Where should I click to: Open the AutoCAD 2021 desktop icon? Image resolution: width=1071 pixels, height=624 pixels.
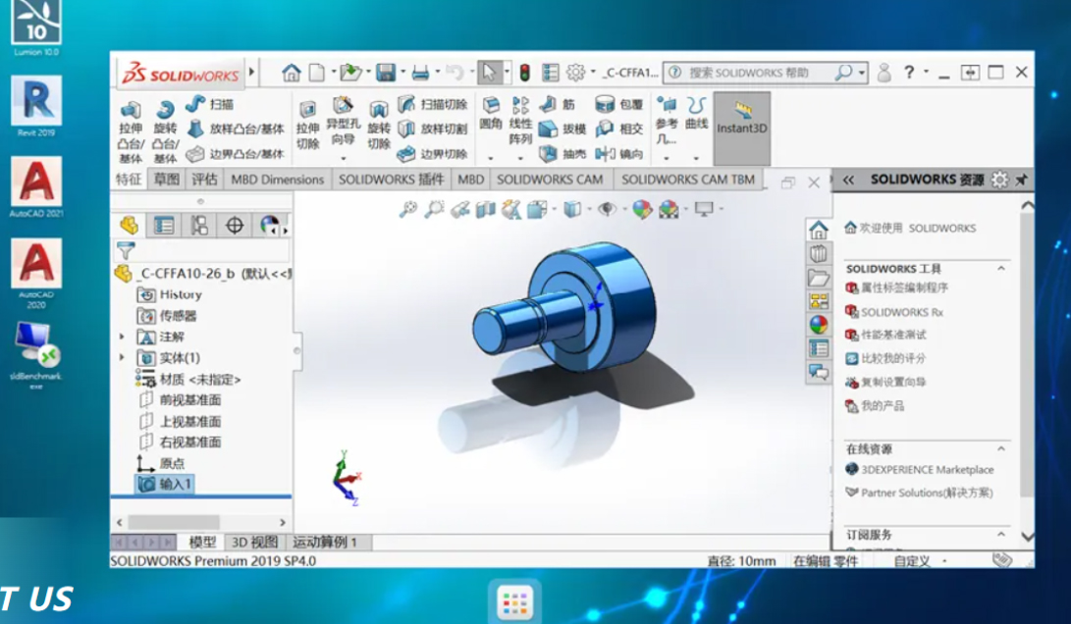click(x=36, y=187)
